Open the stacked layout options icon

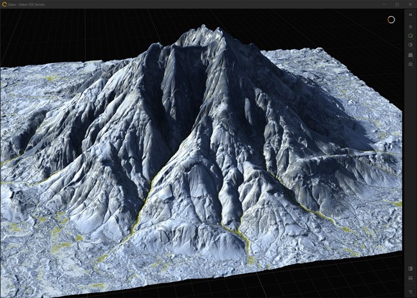pyautogui.click(x=411, y=278)
